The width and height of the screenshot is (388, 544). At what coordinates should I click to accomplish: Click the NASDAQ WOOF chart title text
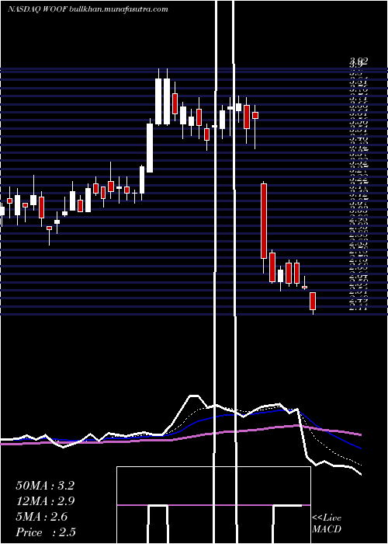88,9
